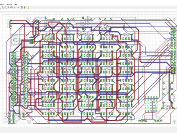Open help with yellow question mark icon
177x133 pixels.
click(x=28, y=7)
